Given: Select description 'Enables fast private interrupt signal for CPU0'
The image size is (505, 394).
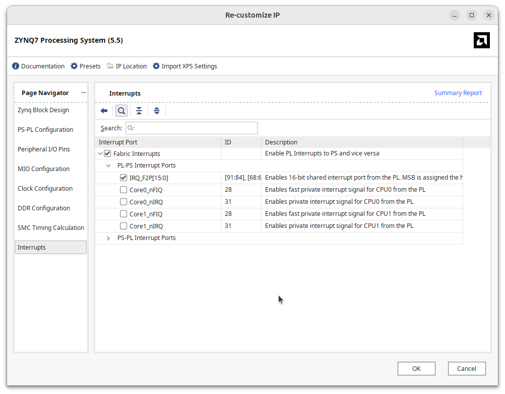Looking at the screenshot, I should click(x=345, y=190).
